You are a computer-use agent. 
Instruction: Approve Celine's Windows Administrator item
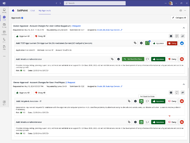coord(158,59)
